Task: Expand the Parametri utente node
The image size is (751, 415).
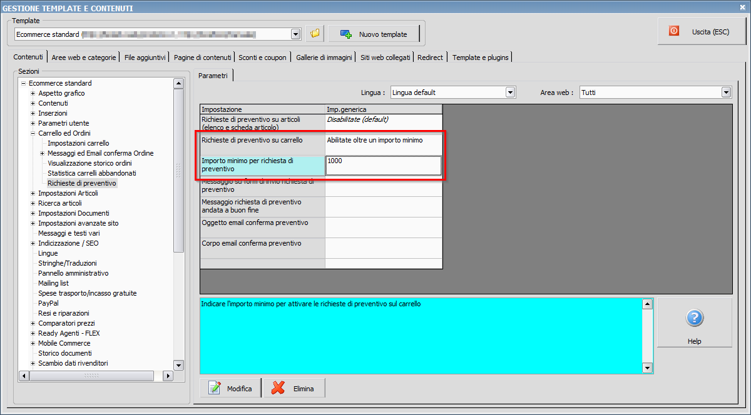Action: click(33, 123)
